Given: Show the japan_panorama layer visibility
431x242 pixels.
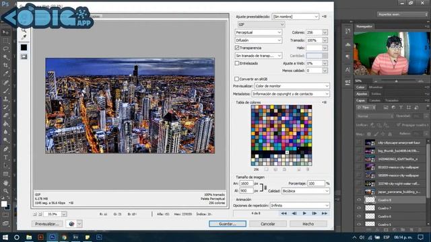Looking at the screenshot, I should (359, 192).
